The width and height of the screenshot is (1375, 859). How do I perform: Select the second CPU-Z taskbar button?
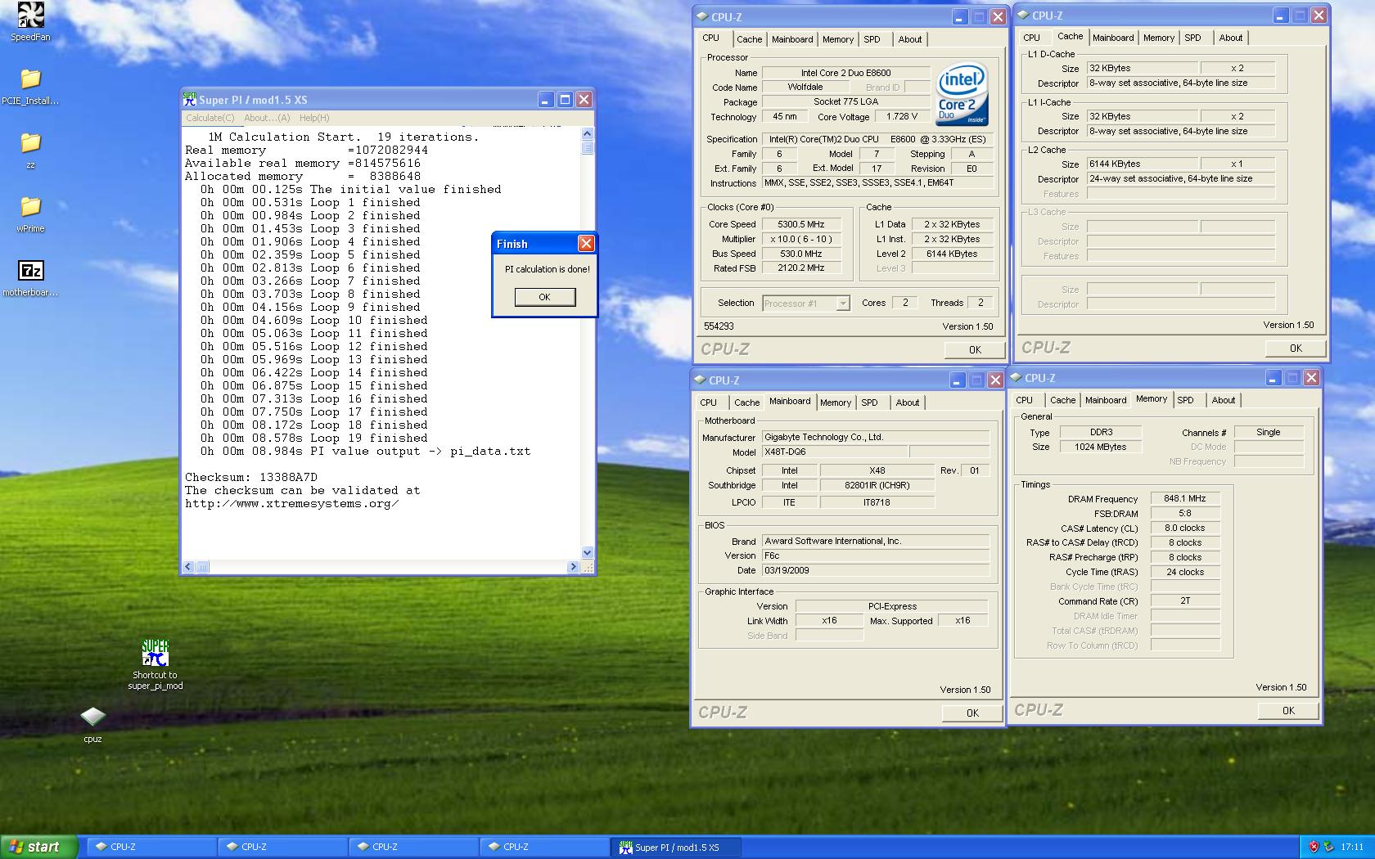pos(283,847)
